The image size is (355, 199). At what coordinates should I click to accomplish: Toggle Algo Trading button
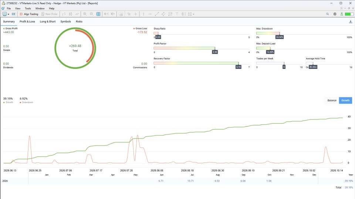pyautogui.click(x=29, y=14)
